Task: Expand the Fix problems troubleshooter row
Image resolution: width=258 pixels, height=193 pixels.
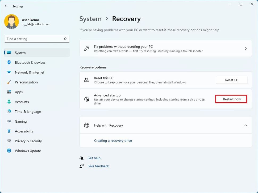Action: point(246,49)
